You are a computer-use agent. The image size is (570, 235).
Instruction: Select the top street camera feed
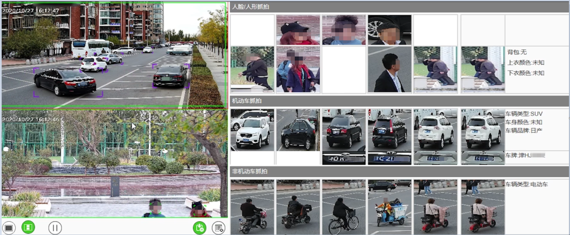[x=114, y=55]
